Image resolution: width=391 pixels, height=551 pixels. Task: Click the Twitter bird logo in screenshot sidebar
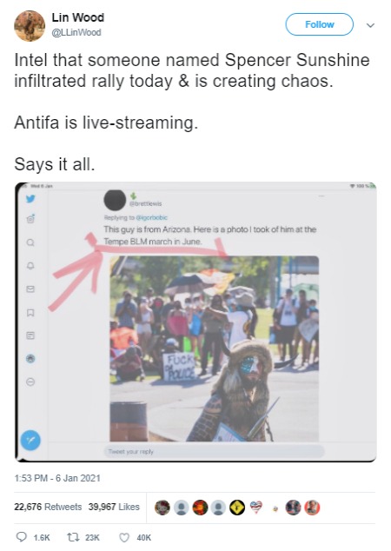(30, 198)
